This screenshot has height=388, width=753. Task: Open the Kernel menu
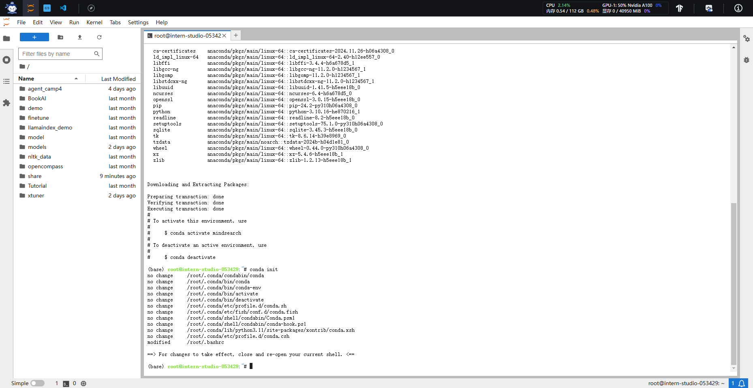(94, 22)
